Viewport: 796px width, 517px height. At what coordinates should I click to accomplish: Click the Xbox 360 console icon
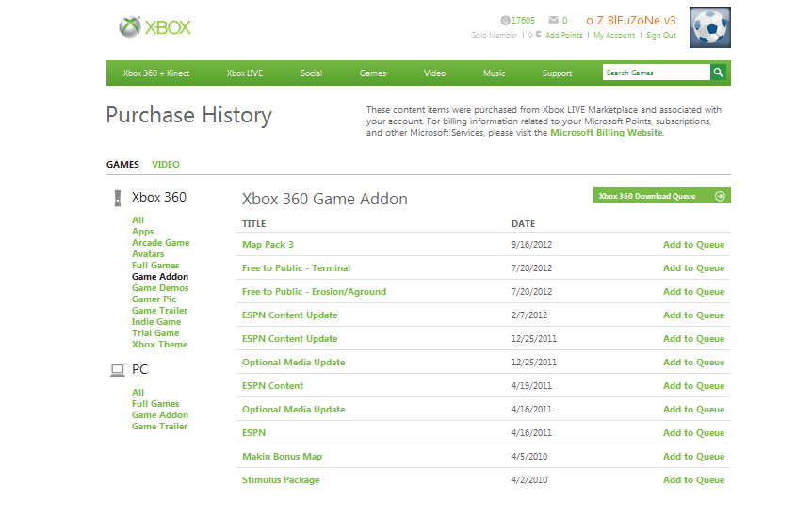click(118, 198)
